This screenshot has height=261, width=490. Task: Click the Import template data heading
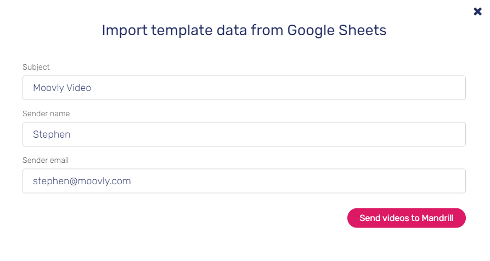(x=244, y=31)
